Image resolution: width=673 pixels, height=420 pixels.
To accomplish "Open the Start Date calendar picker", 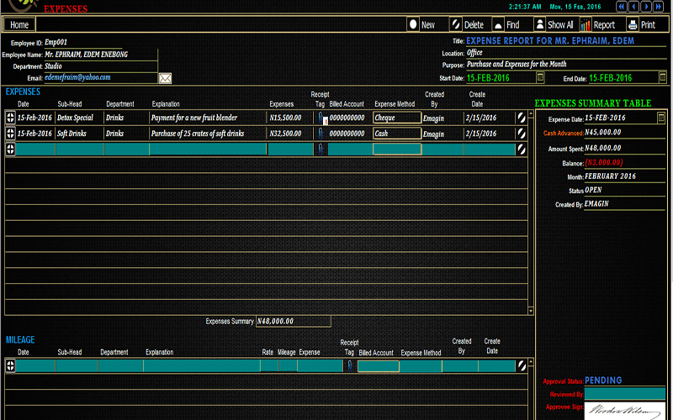I will coord(540,78).
